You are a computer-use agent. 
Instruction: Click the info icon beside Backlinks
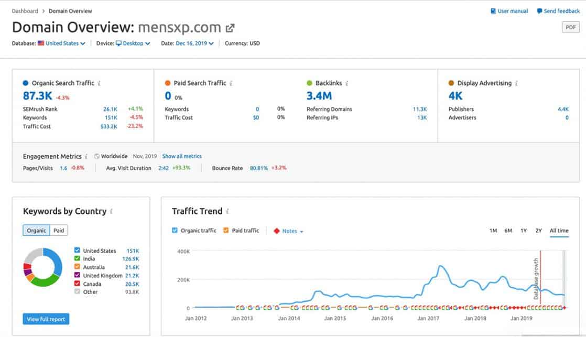coord(347,83)
